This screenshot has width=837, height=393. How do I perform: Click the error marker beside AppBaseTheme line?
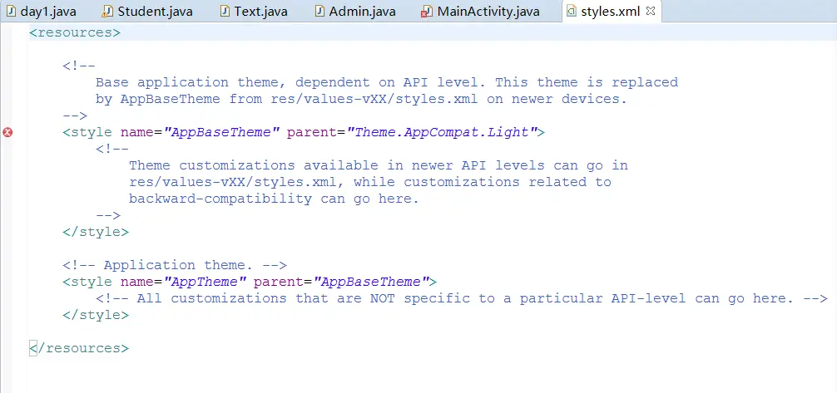click(x=7, y=132)
